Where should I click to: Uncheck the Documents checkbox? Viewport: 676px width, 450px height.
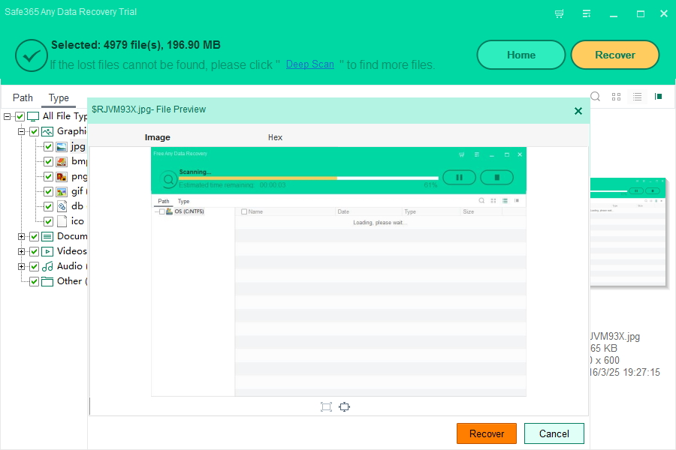click(34, 236)
